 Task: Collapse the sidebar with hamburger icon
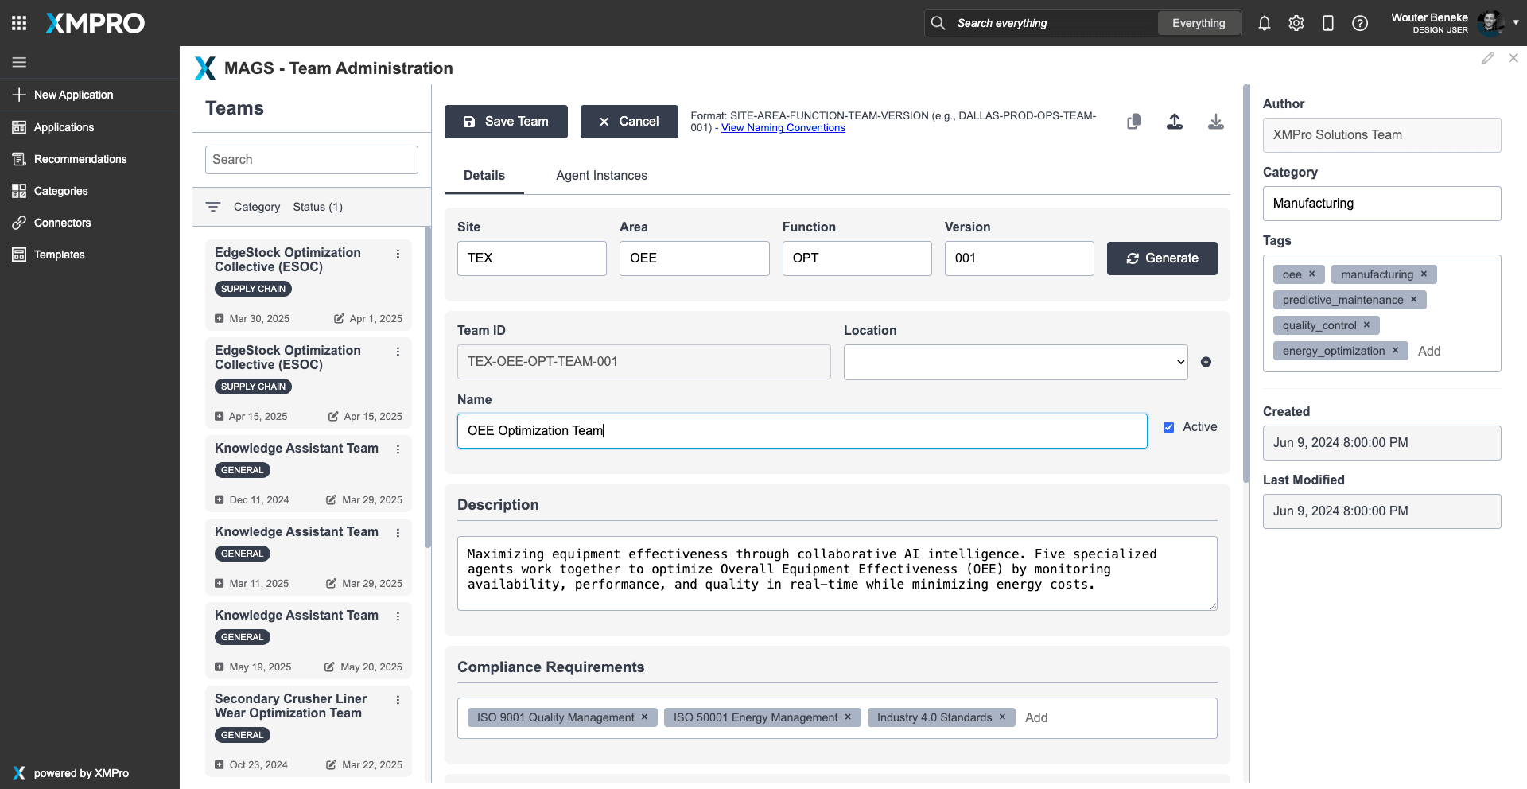(x=19, y=62)
